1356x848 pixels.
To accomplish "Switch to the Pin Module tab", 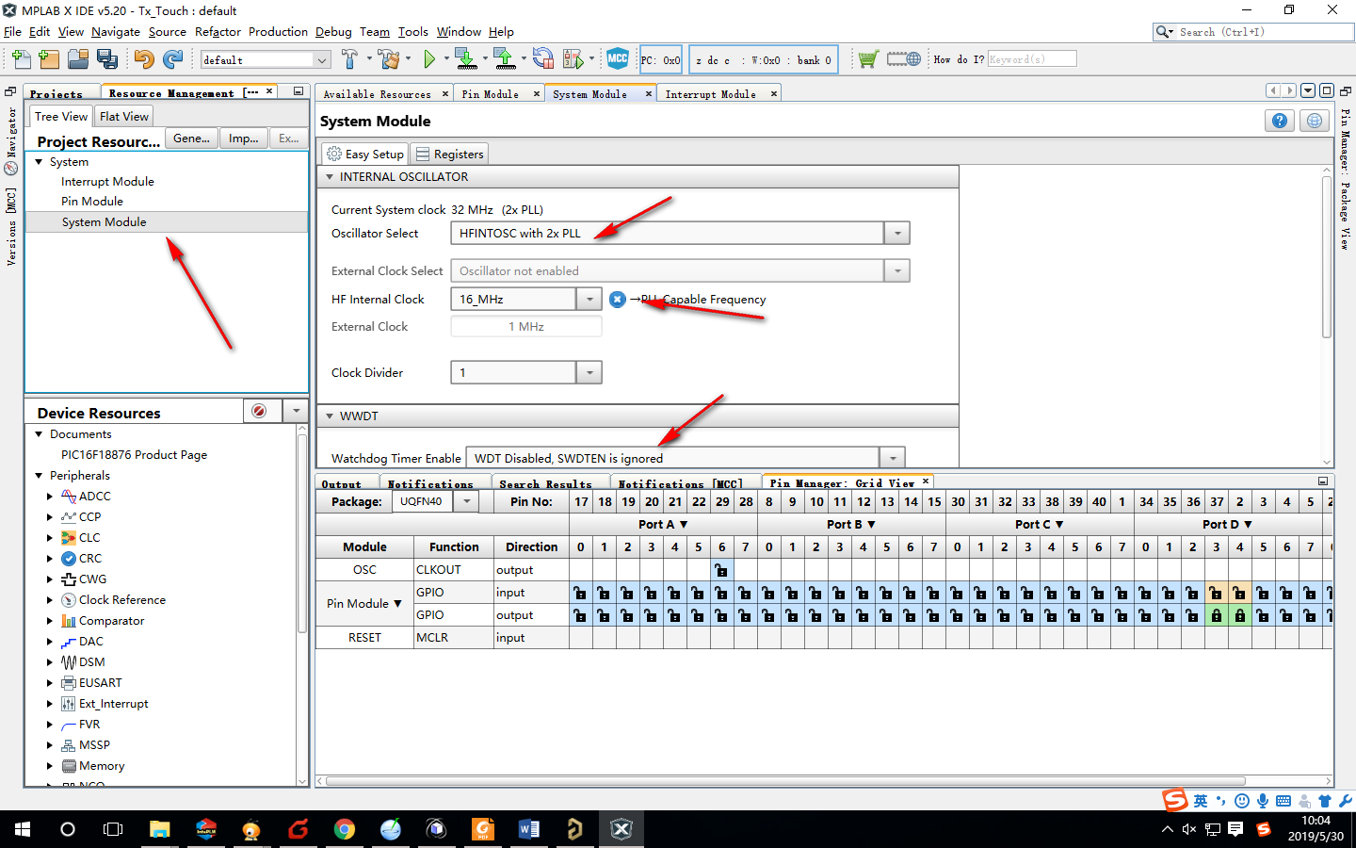I will (491, 93).
